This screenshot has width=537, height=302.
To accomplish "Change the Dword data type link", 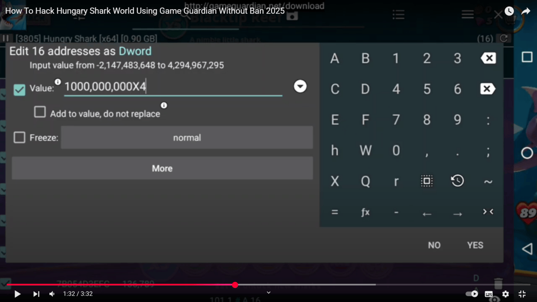I will [135, 51].
